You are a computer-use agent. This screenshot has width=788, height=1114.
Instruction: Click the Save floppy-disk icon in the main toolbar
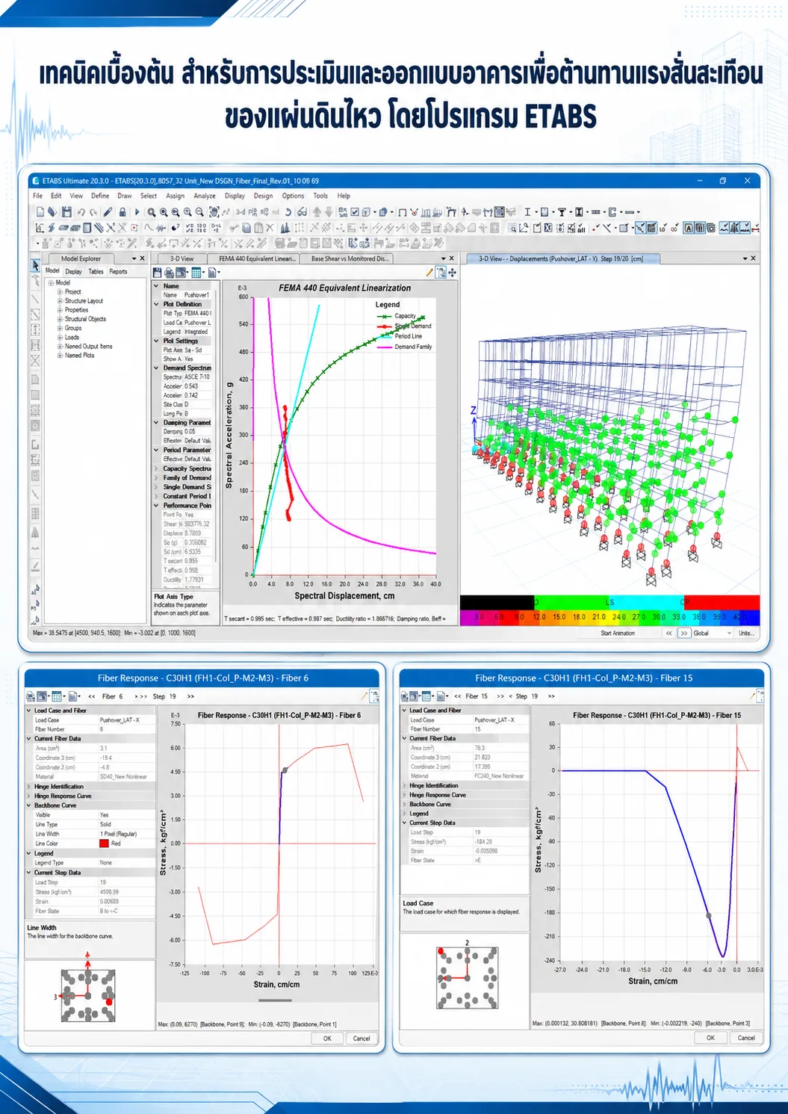[66, 212]
